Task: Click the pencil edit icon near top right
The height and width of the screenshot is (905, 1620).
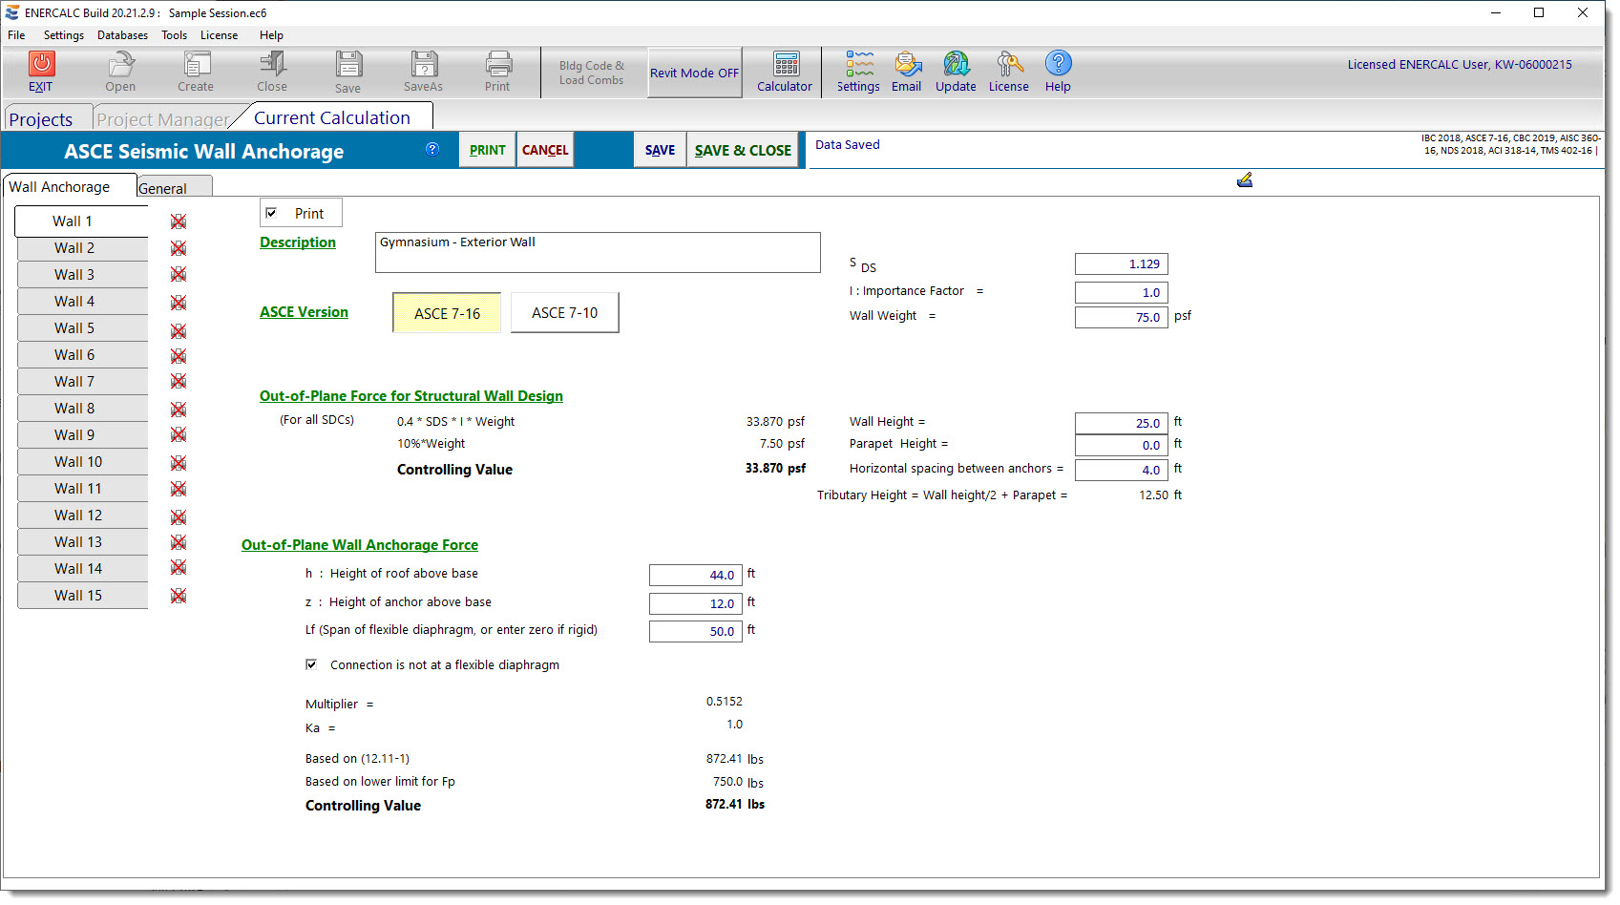Action: 1244,180
